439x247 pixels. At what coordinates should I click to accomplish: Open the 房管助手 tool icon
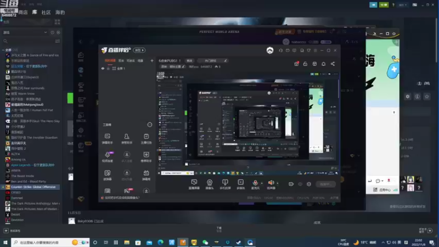tap(127, 139)
